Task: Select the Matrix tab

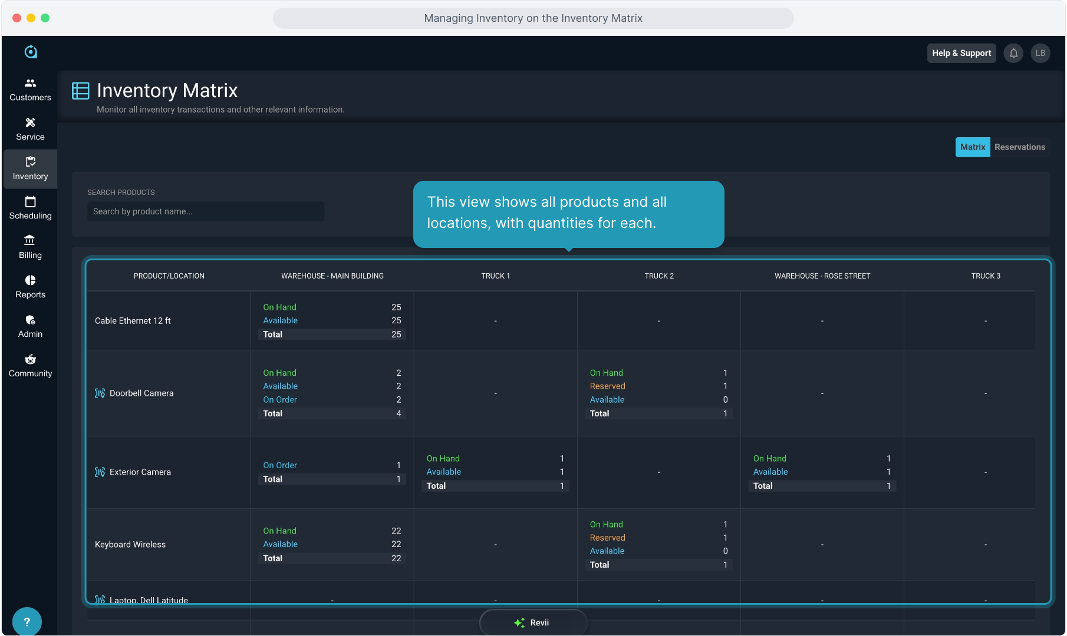Action: [x=972, y=147]
